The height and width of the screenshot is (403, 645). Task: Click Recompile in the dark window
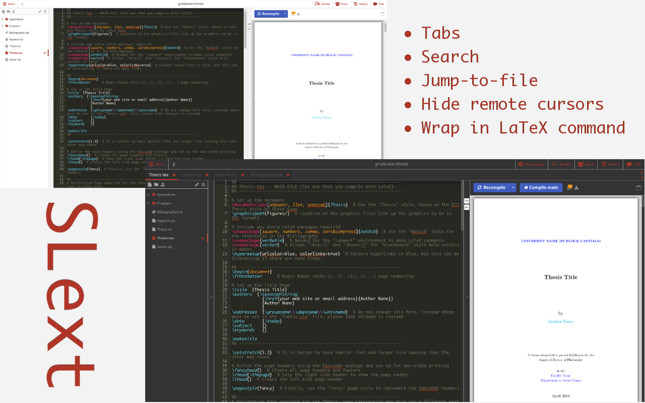click(x=491, y=187)
